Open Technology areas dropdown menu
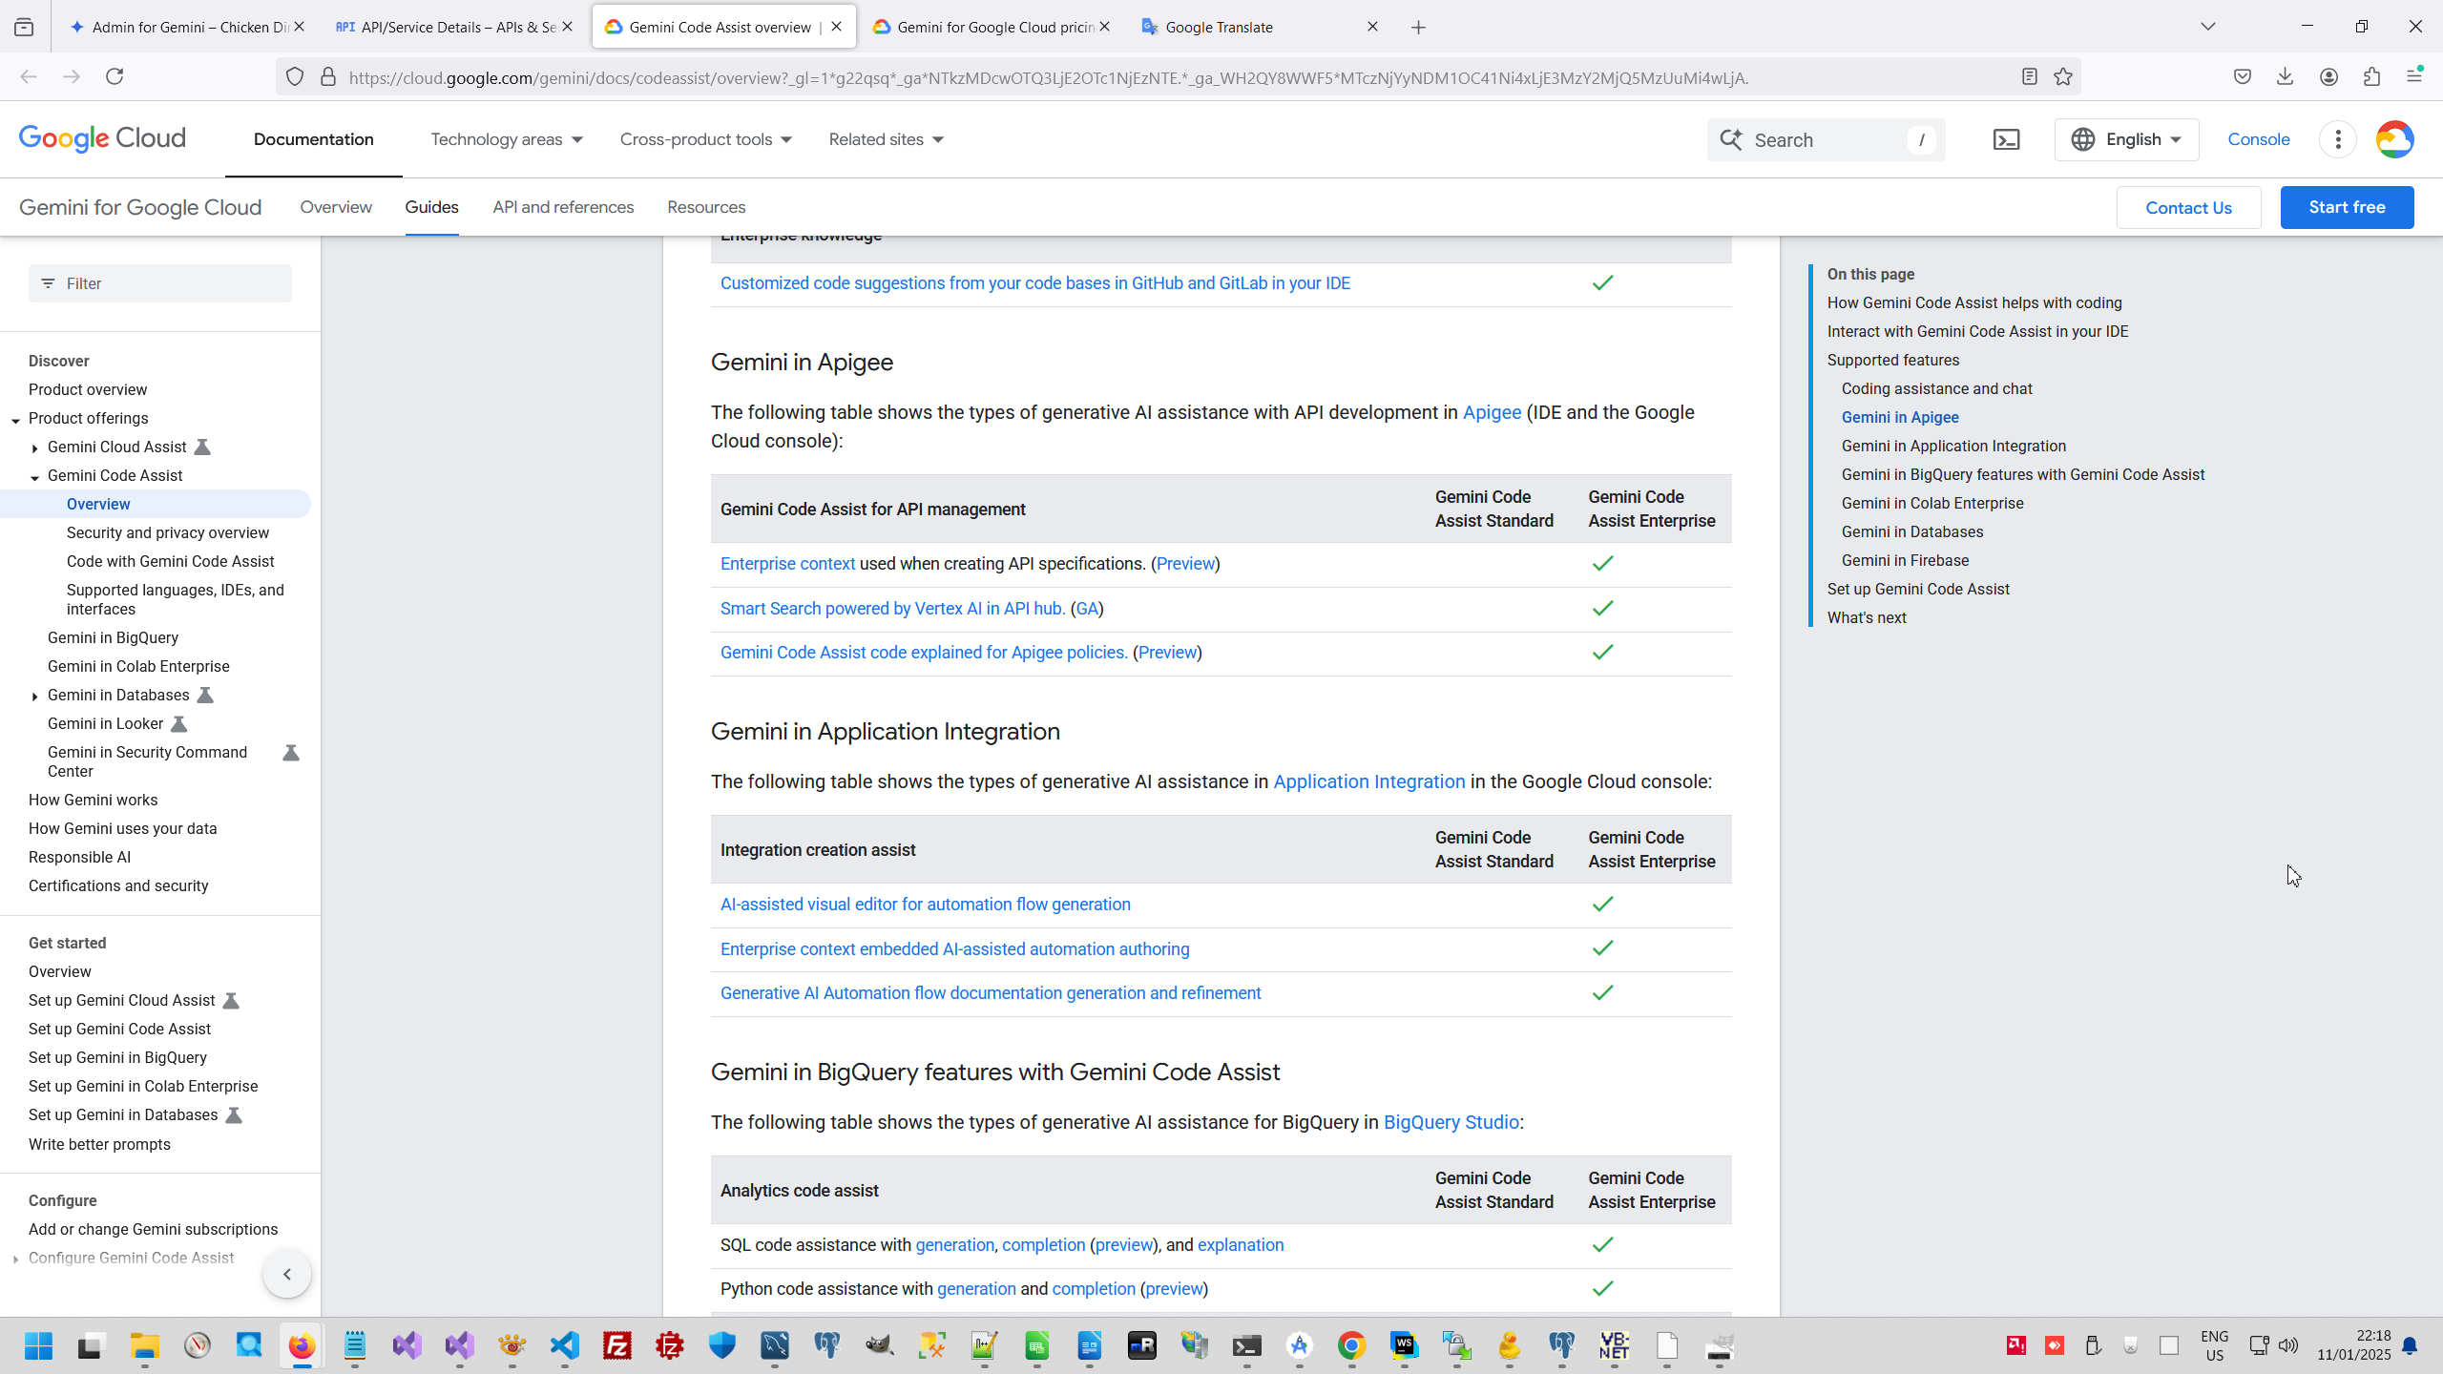The image size is (2443, 1374). tap(506, 140)
